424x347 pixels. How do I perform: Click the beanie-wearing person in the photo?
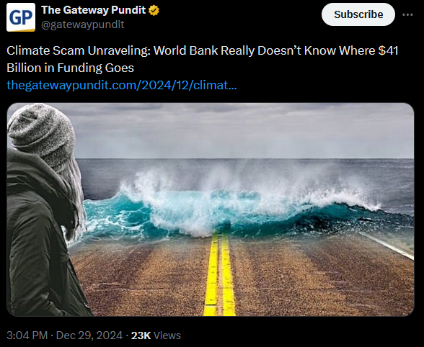(x=43, y=211)
